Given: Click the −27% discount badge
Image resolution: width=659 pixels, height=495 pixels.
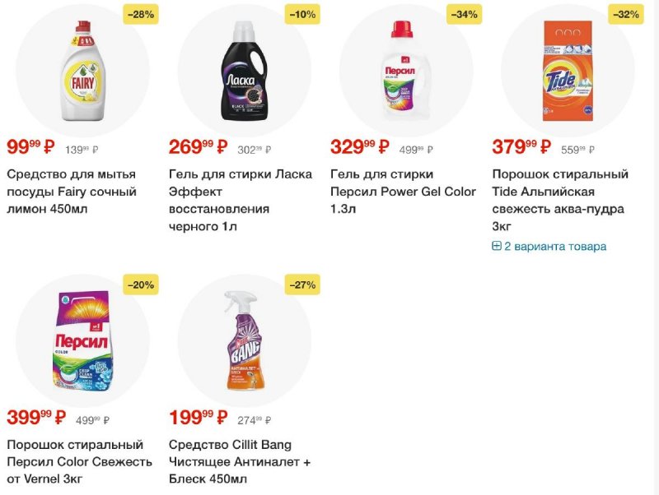Looking at the screenshot, I should click(302, 285).
